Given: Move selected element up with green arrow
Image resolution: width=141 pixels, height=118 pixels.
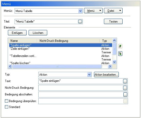Looking at the screenshot, I should coord(120,46).
